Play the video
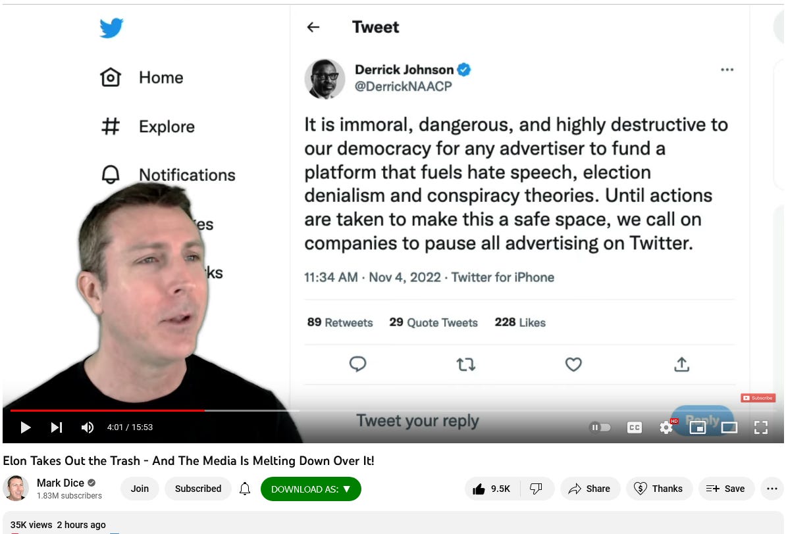Screen dimensions: 786x534 pos(26,427)
